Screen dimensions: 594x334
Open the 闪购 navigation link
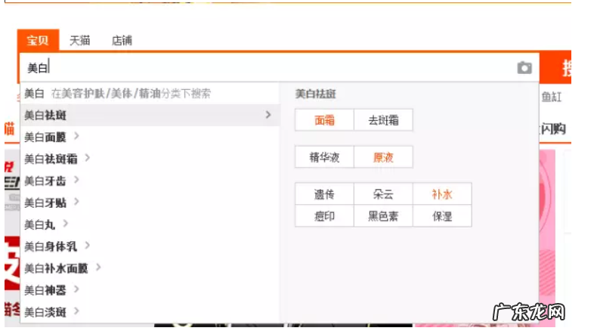point(553,129)
